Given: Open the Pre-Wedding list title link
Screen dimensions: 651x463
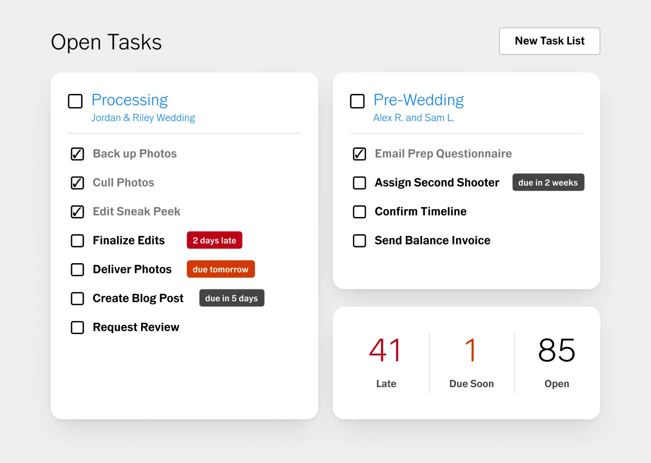Looking at the screenshot, I should 419,100.
